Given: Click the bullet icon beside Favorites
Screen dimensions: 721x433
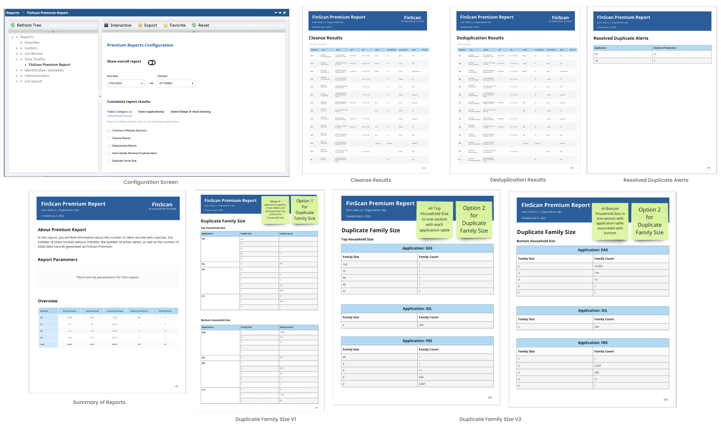Looking at the screenshot, I should click(x=21, y=43).
